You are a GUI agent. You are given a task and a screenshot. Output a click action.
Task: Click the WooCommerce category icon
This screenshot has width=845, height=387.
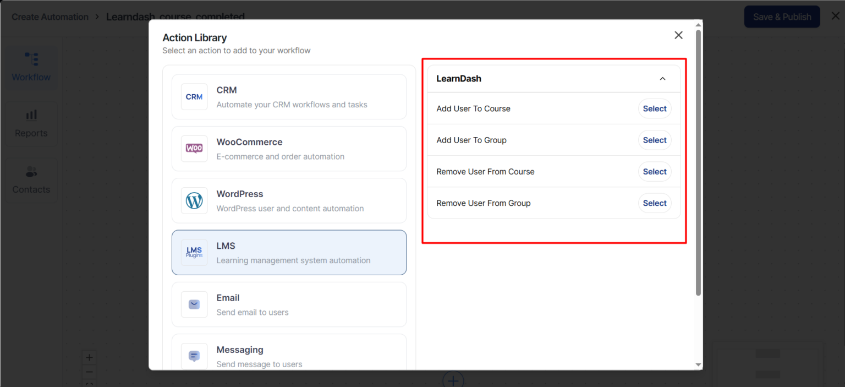(x=194, y=149)
